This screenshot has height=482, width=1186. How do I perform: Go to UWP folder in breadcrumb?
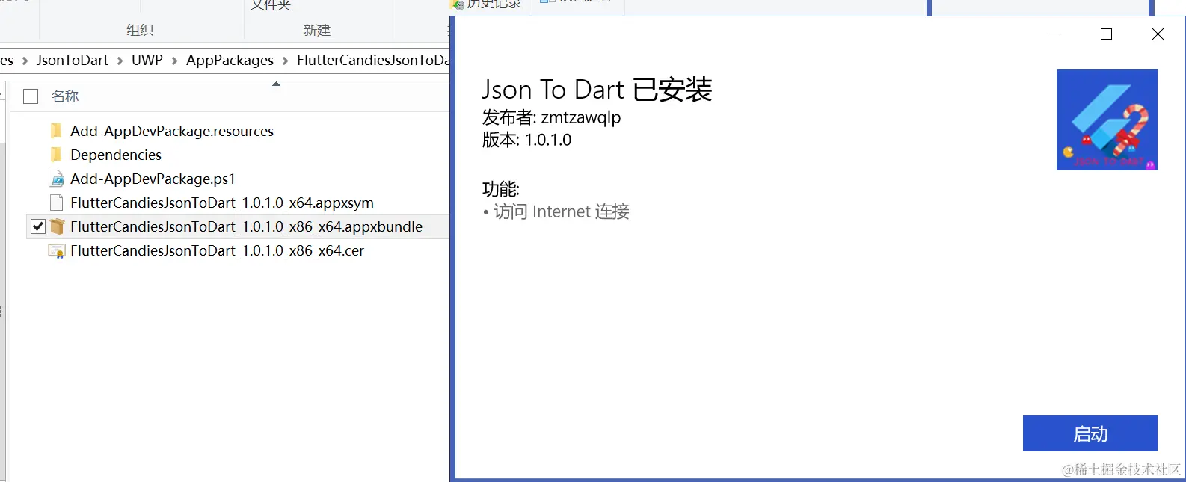[147, 60]
